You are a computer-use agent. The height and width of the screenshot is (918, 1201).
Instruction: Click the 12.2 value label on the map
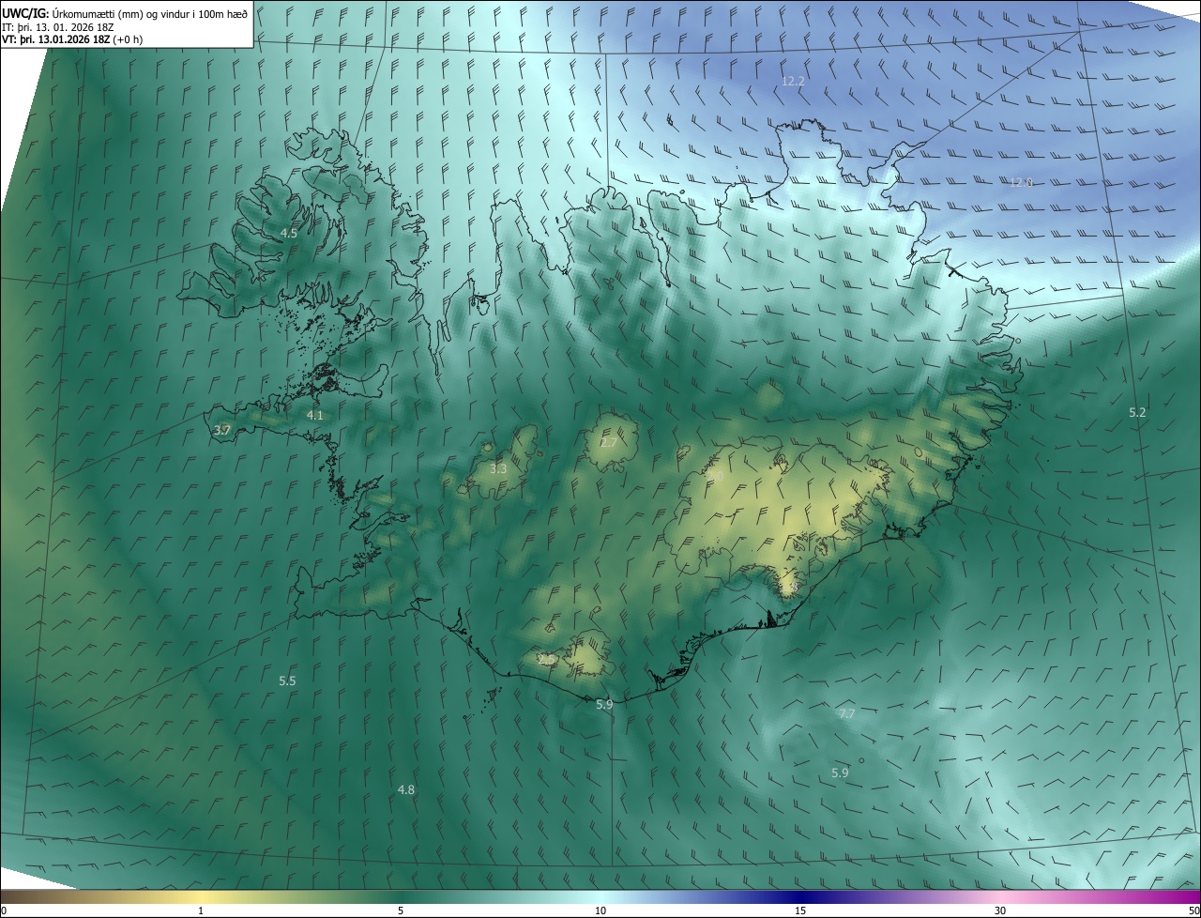click(793, 82)
